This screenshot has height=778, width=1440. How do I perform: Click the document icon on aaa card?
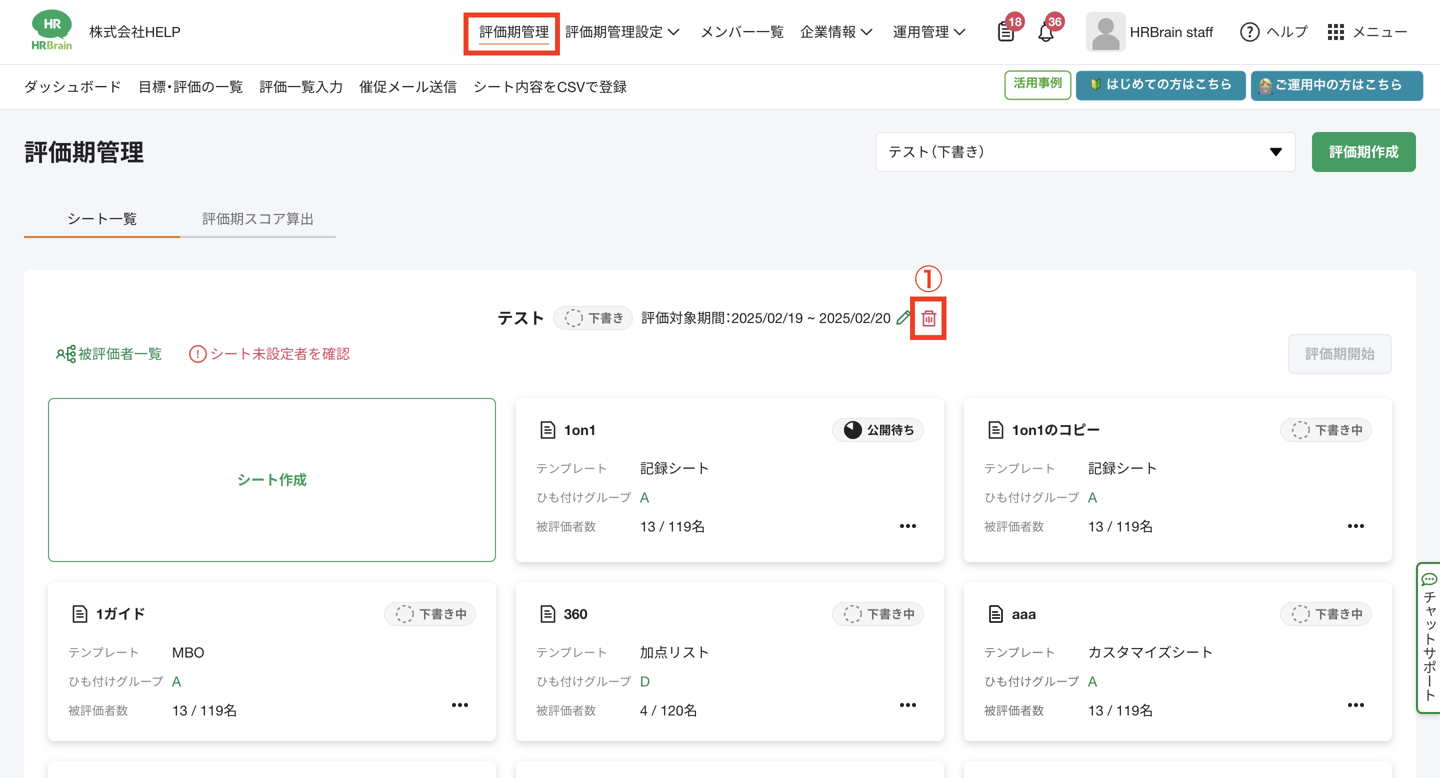995,613
